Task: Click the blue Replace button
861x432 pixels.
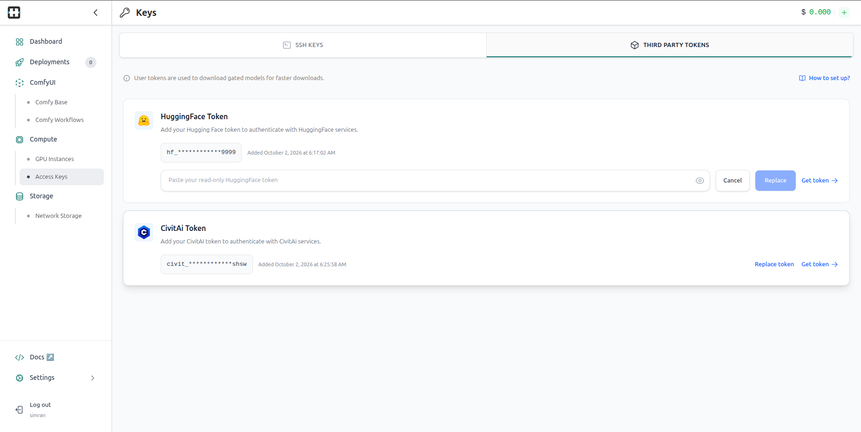Action: click(x=775, y=181)
